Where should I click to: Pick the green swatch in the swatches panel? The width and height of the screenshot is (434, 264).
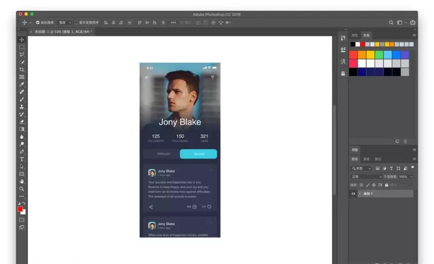379,55
